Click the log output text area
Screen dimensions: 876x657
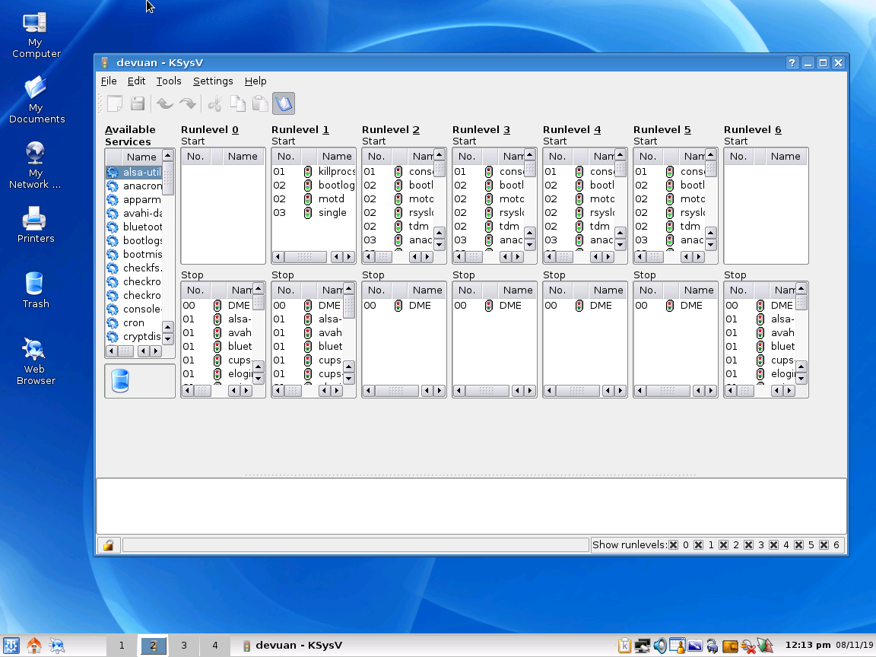tap(471, 506)
